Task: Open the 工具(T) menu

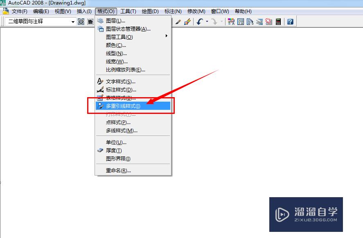Action: [x=128, y=11]
